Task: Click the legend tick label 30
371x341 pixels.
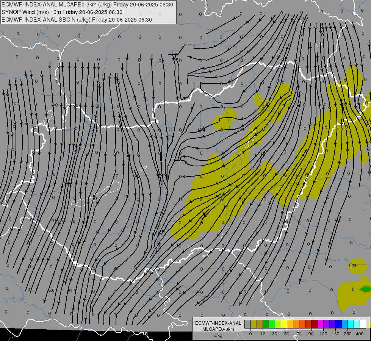Action: 275,334
